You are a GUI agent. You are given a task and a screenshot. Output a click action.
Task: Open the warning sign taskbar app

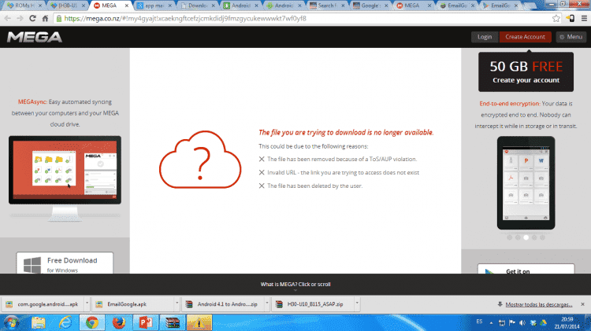click(199, 322)
